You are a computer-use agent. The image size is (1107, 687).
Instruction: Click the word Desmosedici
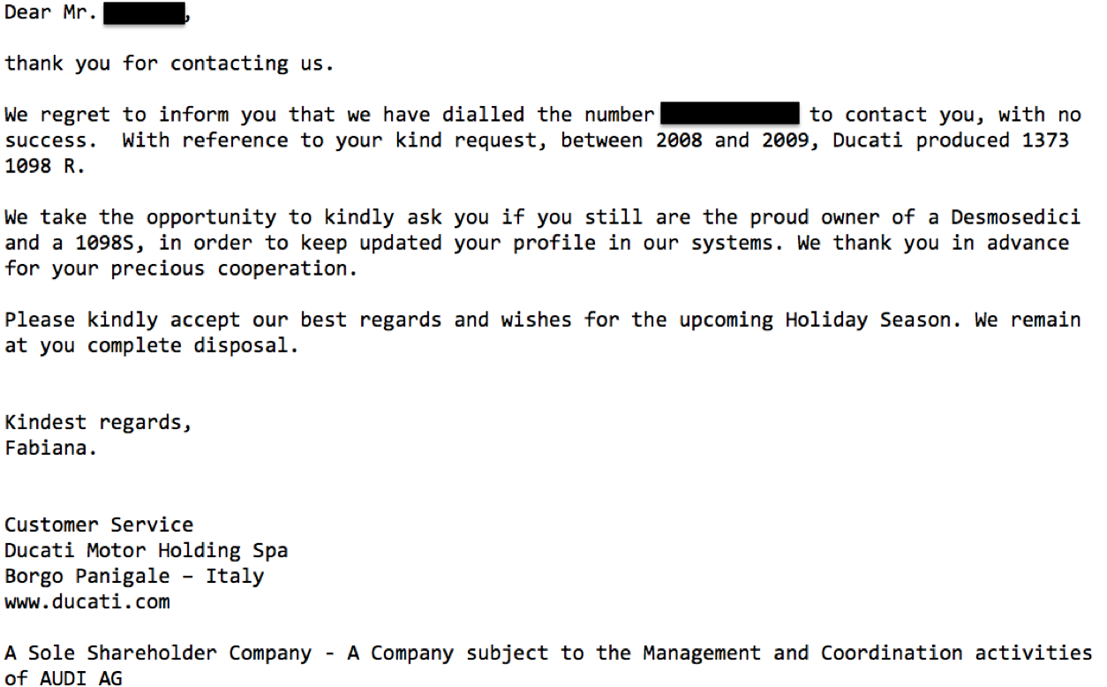pyautogui.click(x=1015, y=217)
